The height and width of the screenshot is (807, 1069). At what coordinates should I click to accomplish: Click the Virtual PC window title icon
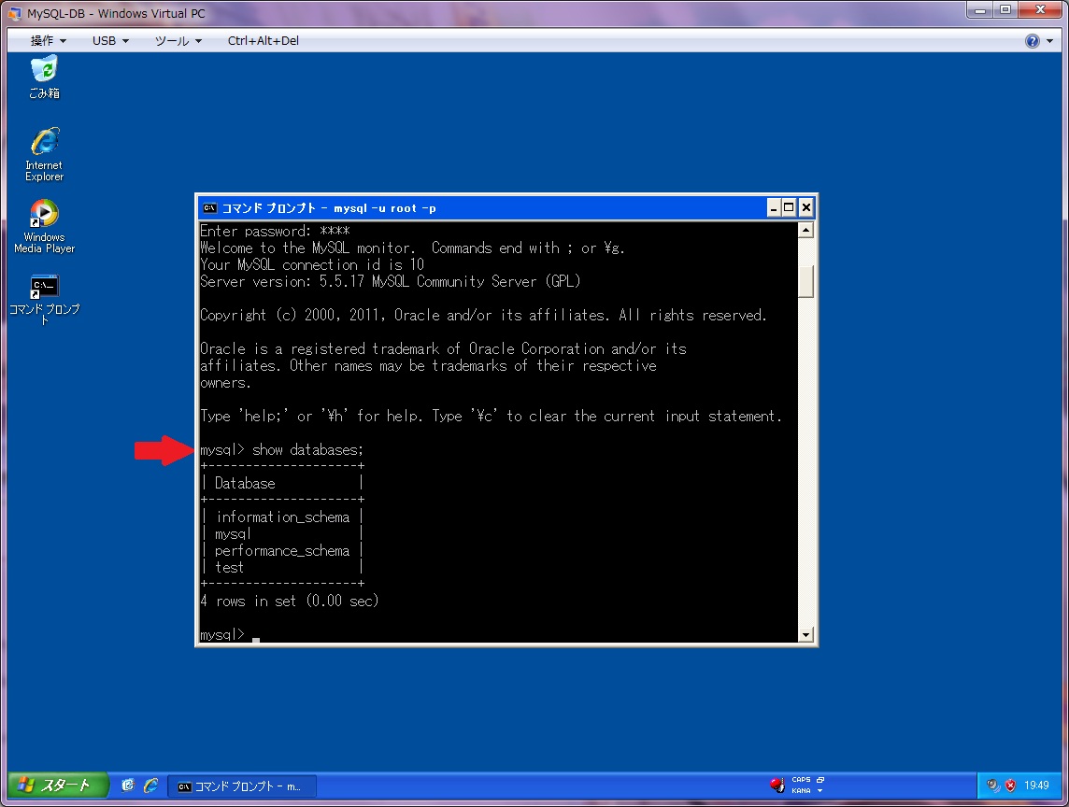(14, 14)
